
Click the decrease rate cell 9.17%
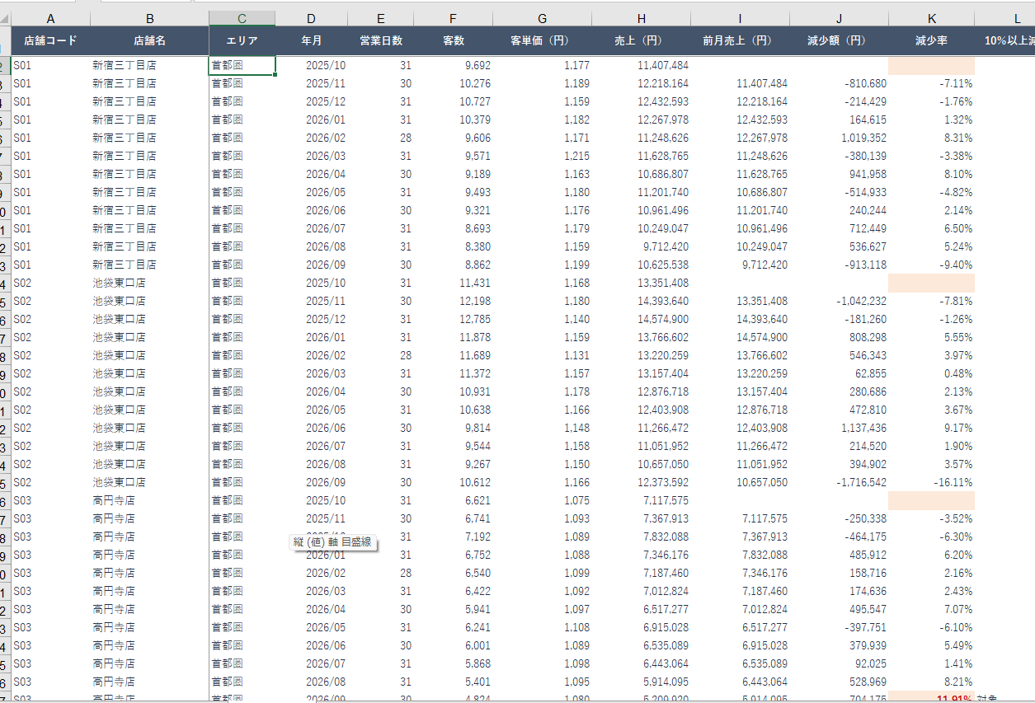(931, 428)
